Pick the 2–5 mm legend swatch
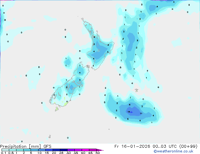200x154 pixels. point(27,150)
